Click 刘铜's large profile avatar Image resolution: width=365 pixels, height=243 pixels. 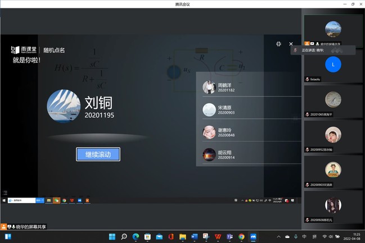point(63,106)
